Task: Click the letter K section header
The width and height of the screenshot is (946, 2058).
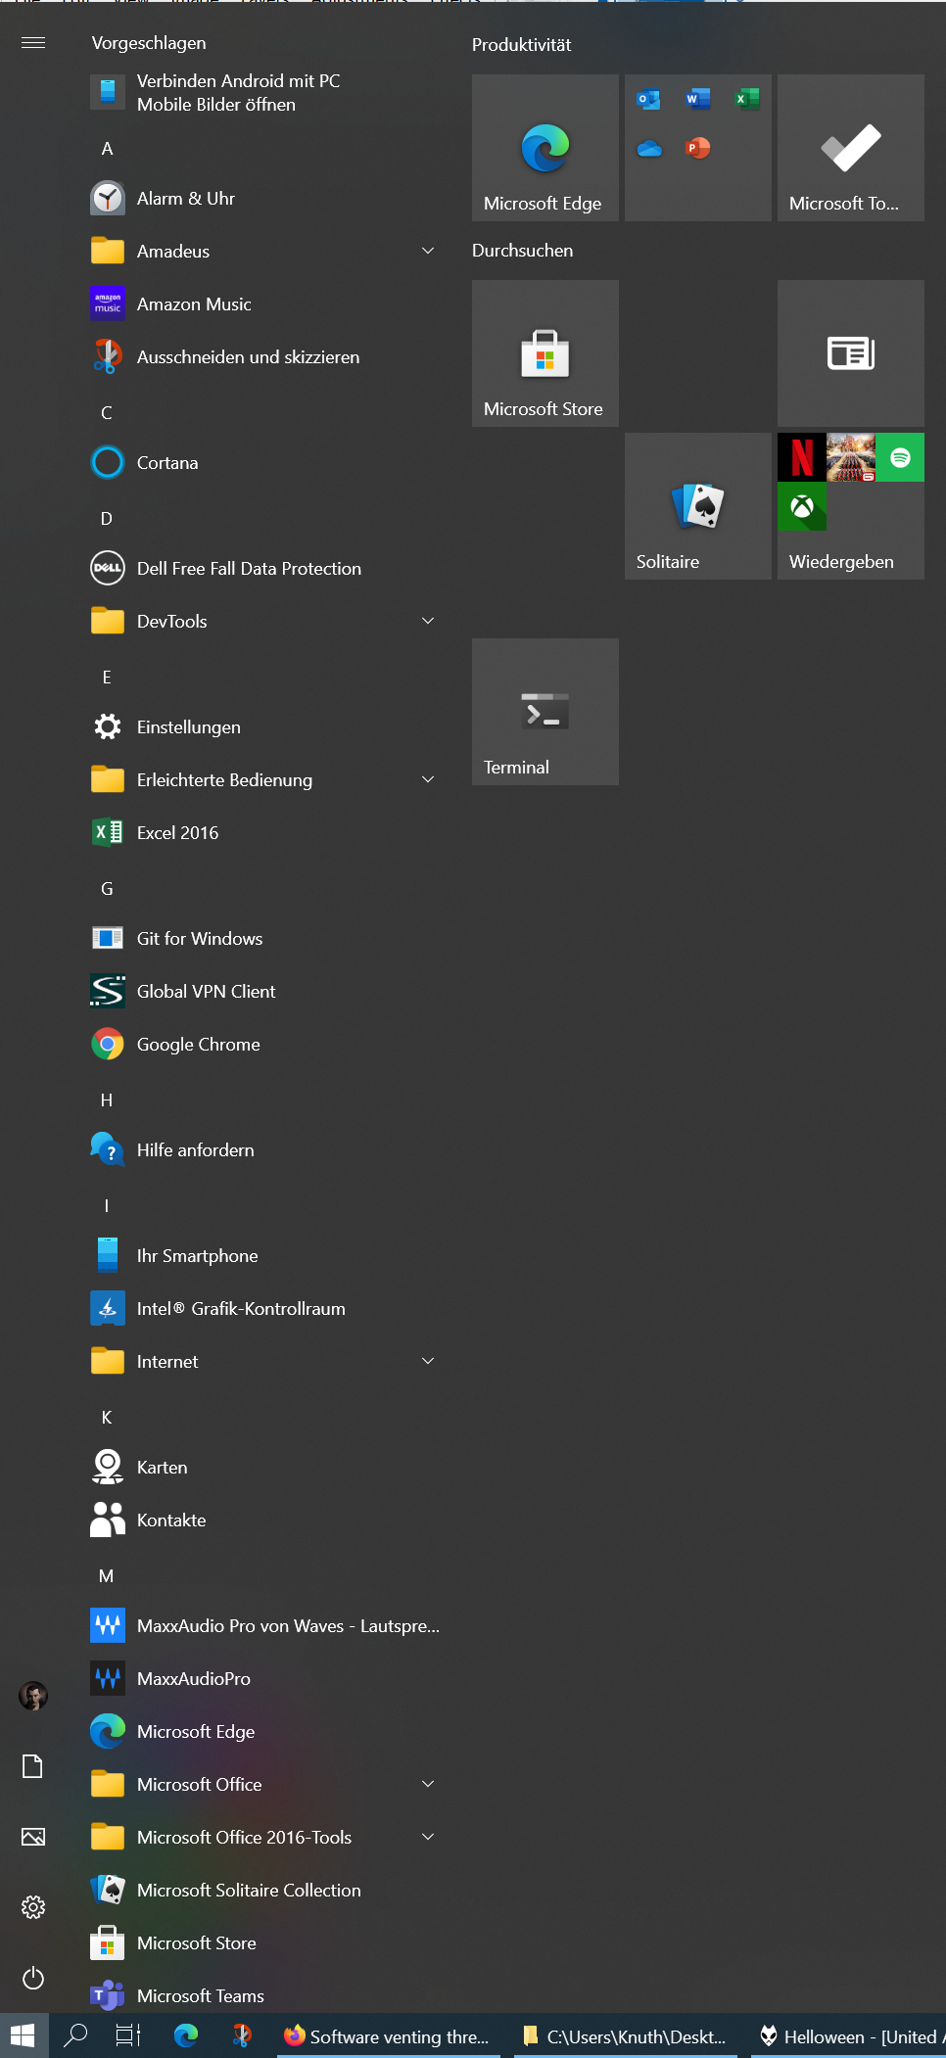Action: click(x=107, y=1418)
